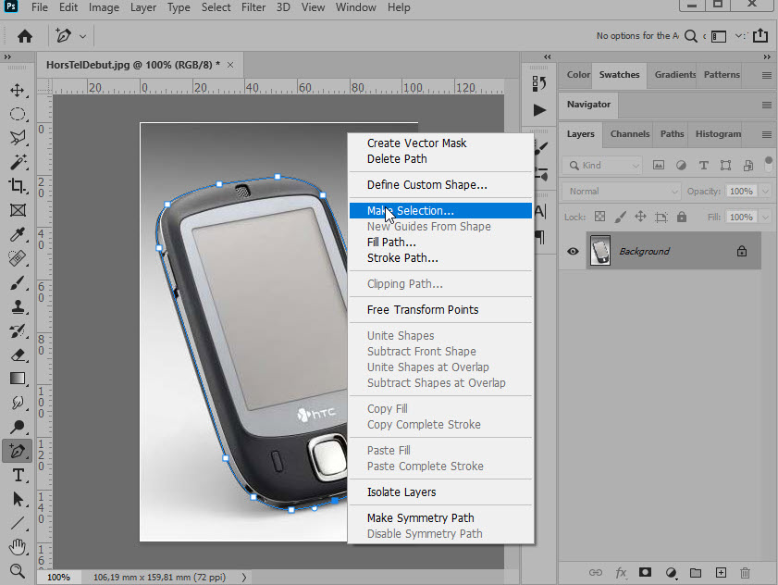Add a layer style with fx button
778x585 pixels.
621,573
